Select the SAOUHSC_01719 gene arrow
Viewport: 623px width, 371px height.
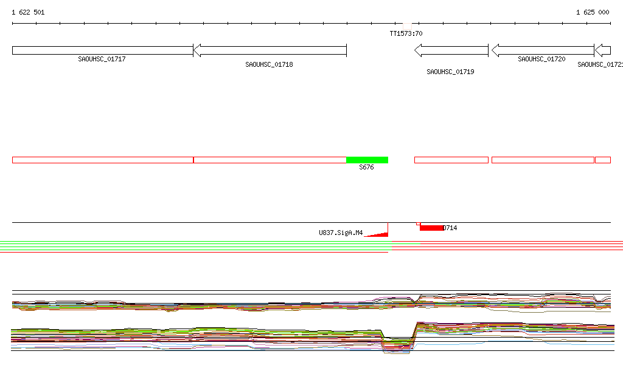pos(451,50)
